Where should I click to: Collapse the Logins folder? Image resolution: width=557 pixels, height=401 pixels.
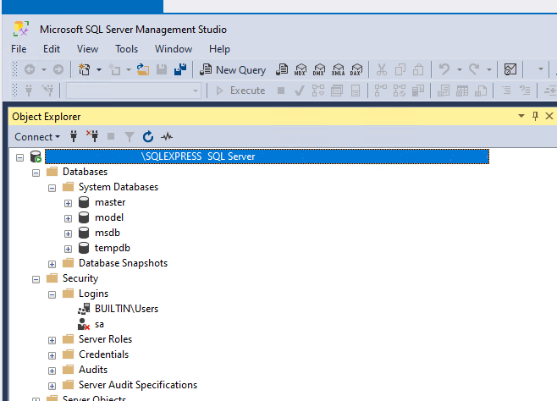(52, 295)
